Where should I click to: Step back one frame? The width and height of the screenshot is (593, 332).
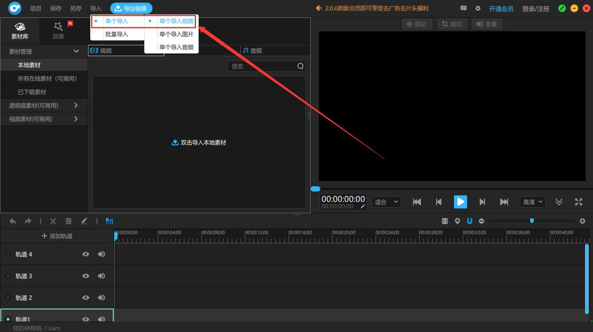coord(439,202)
